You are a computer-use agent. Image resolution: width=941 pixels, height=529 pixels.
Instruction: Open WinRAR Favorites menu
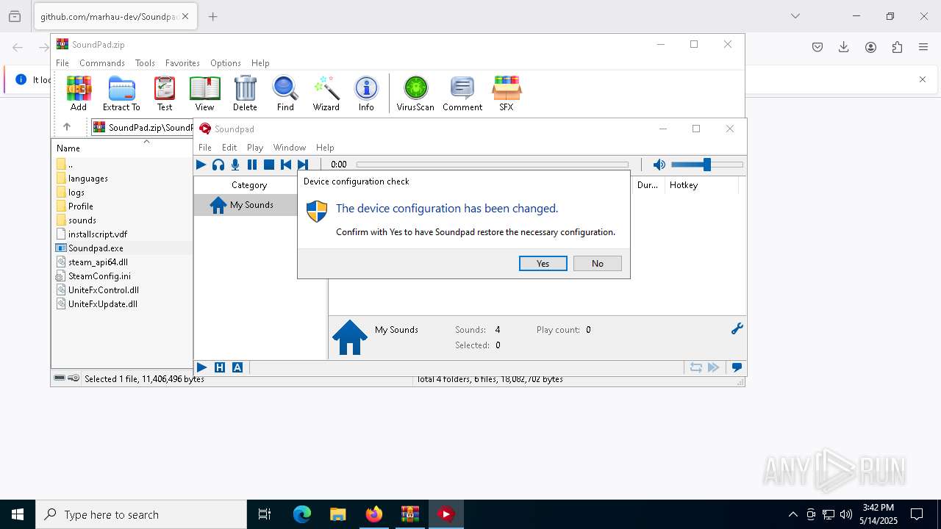(x=182, y=63)
